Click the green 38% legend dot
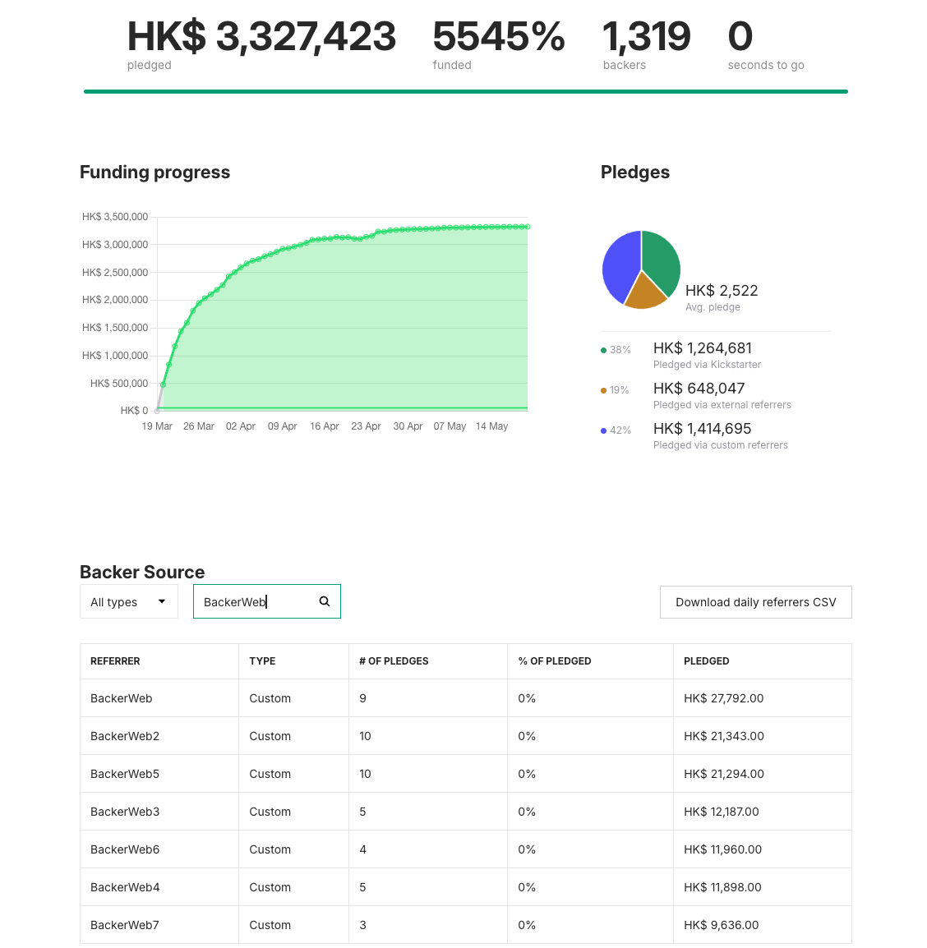The width and height of the screenshot is (927, 948). point(604,350)
